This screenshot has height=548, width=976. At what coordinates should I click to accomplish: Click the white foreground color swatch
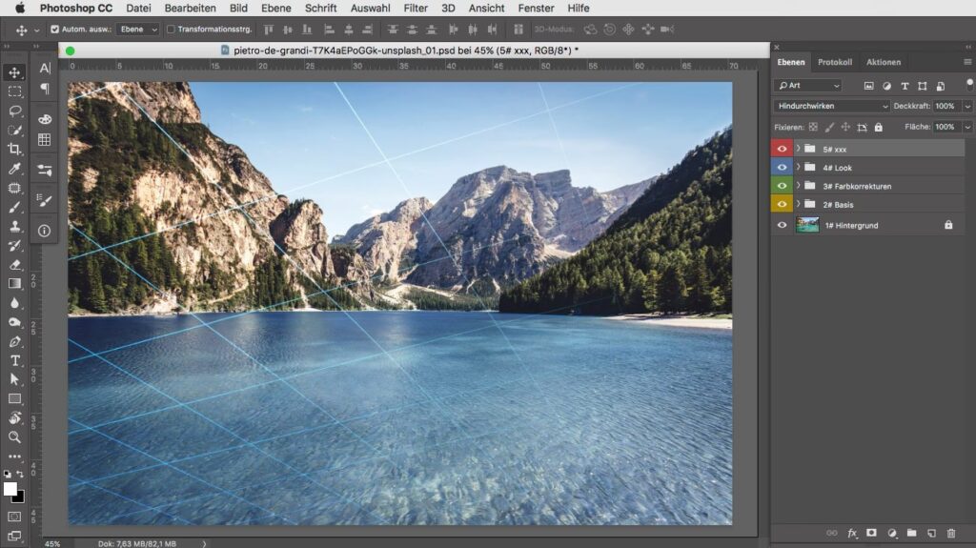(x=10, y=489)
